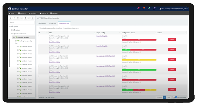
Task: Select the list icon in sidebar toolbar
Action: click(x=33, y=18)
